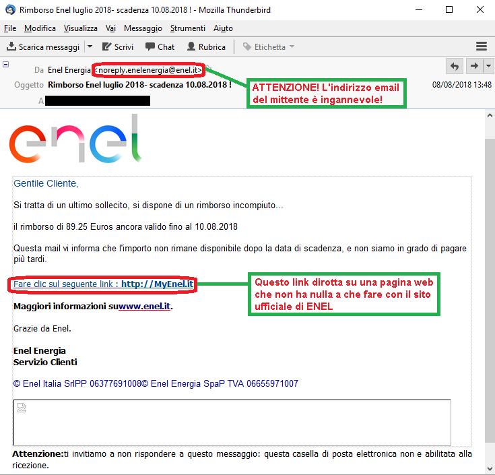This screenshot has width=495, height=475.
Task: Click the 'Attenzione:' notice text
Action: (38, 454)
